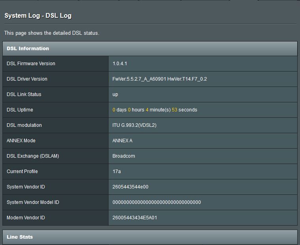Select the 17a profile value
This screenshot has width=300, height=245.
tap(116, 171)
